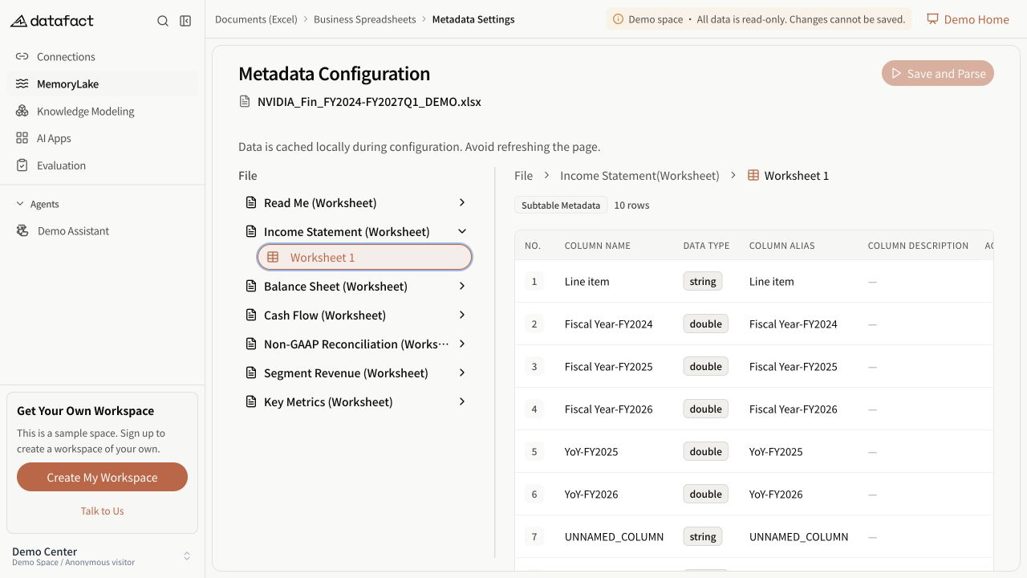Viewport: 1027px width, 578px height.
Task: Click the Income Statement document icon
Action: 251,232
